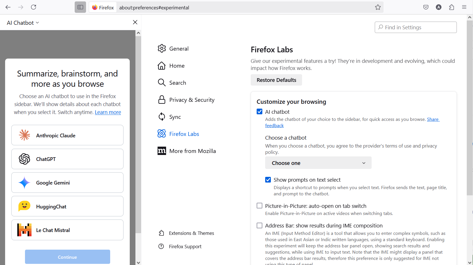Enable Address Bar IME composition results

pyautogui.click(x=259, y=225)
